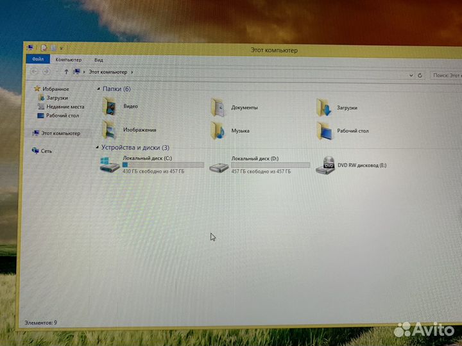
Task: Open the Видео folder icon
Action: tap(110, 106)
